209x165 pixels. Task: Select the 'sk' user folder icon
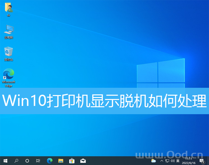(9, 9)
